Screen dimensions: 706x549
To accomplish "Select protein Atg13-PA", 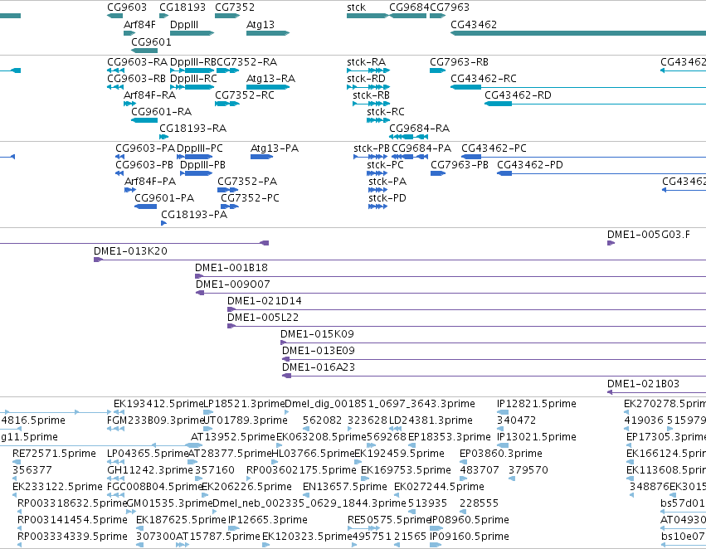I will click(261, 157).
